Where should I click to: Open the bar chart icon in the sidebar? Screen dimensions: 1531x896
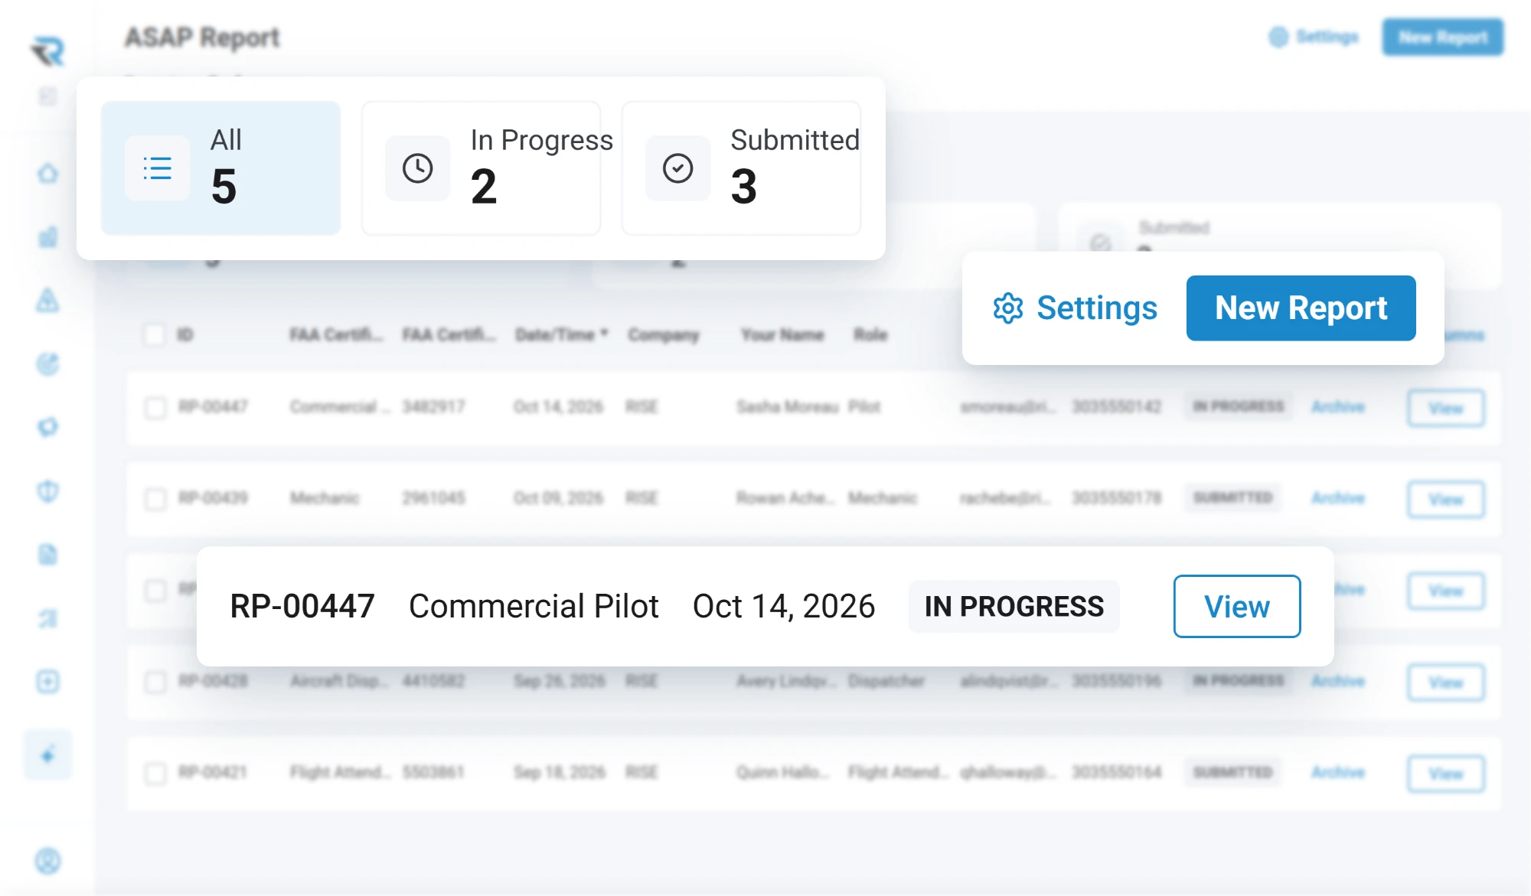pos(47,236)
